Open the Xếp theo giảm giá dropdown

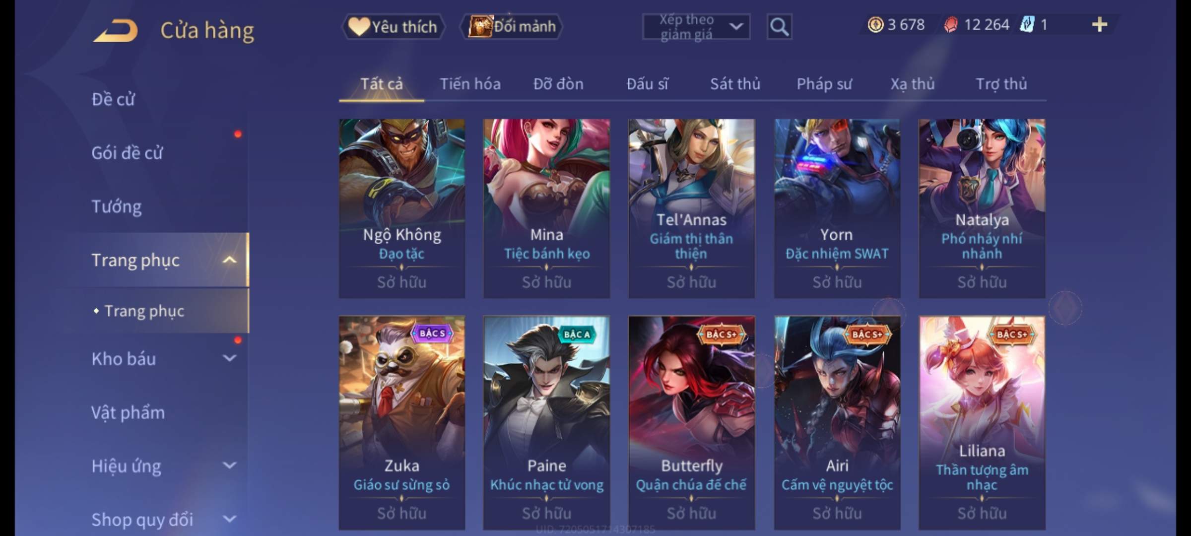pyautogui.click(x=696, y=27)
